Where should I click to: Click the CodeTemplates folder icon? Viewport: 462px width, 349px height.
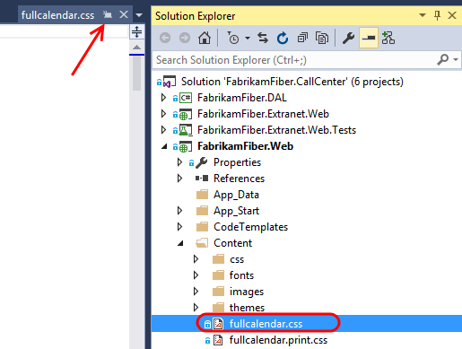(x=202, y=227)
